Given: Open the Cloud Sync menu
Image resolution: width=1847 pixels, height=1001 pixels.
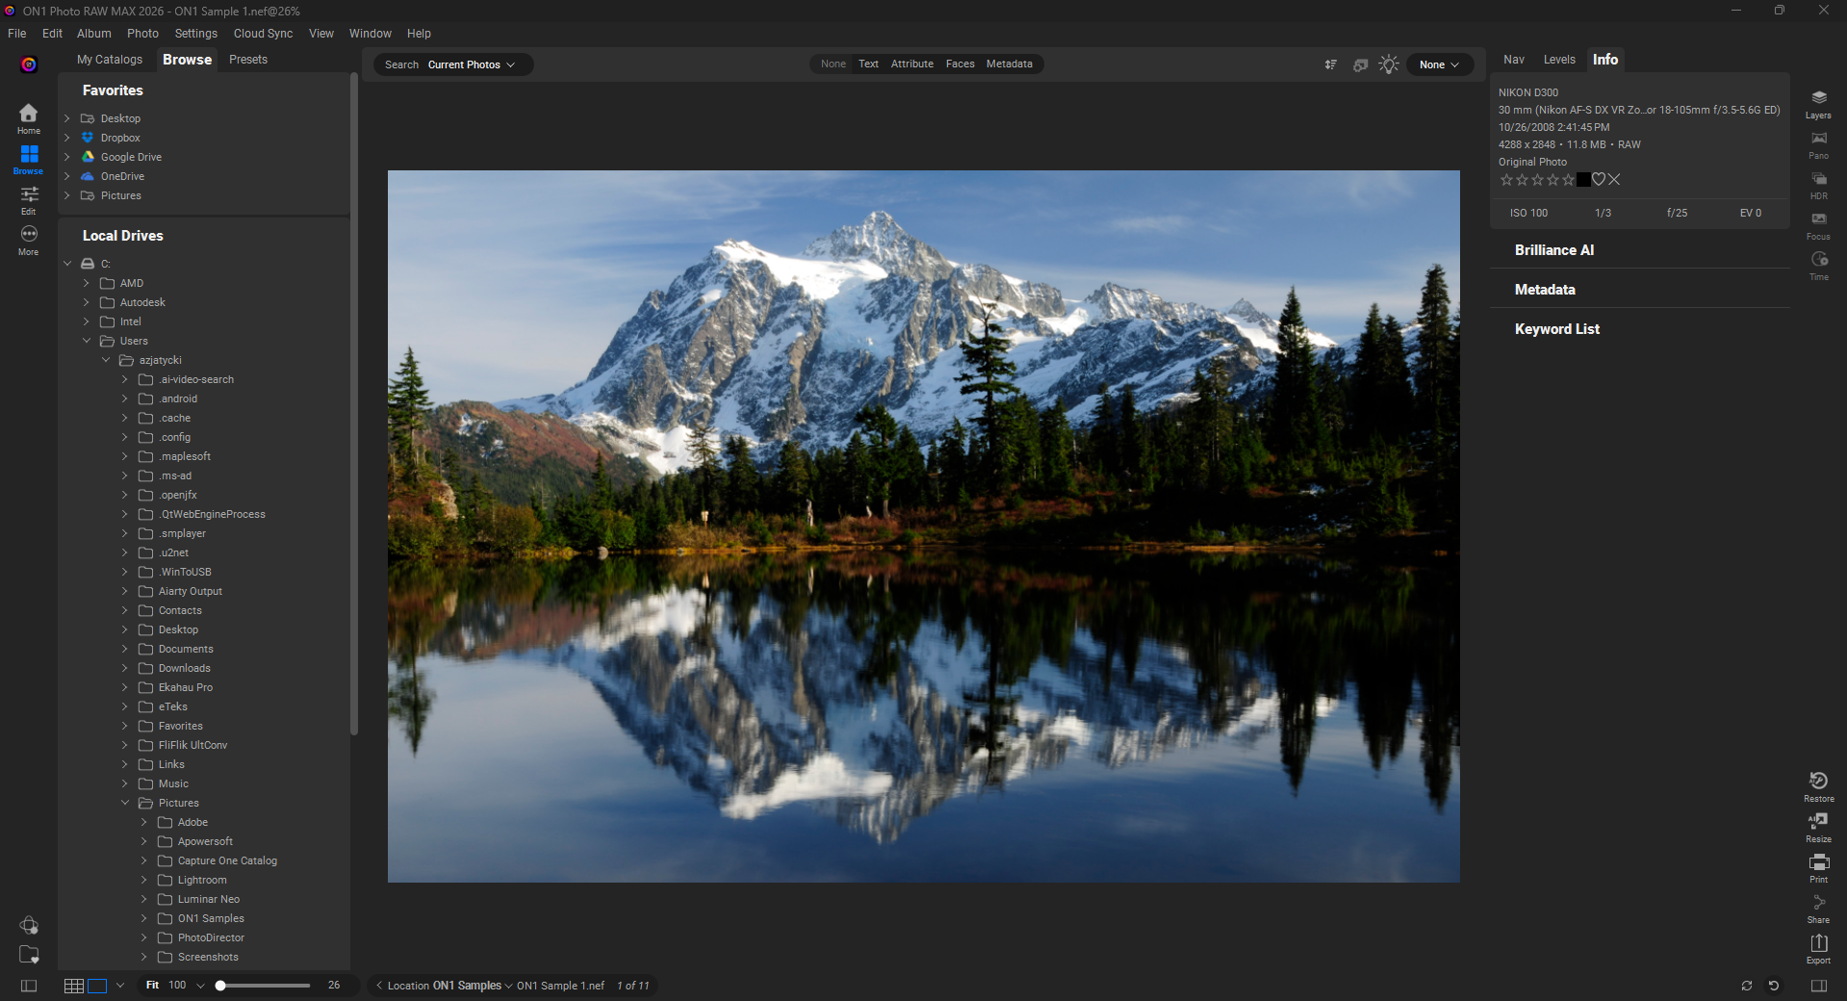Looking at the screenshot, I should (263, 34).
